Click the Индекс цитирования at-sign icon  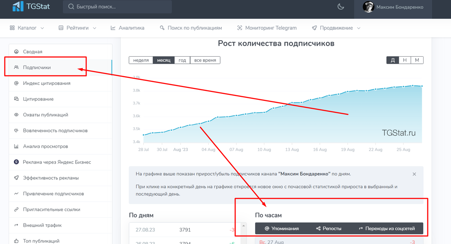click(16, 83)
